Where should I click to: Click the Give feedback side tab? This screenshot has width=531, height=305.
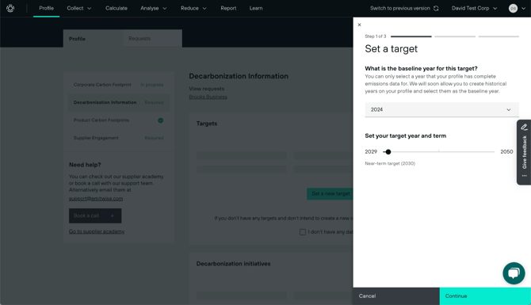click(524, 152)
